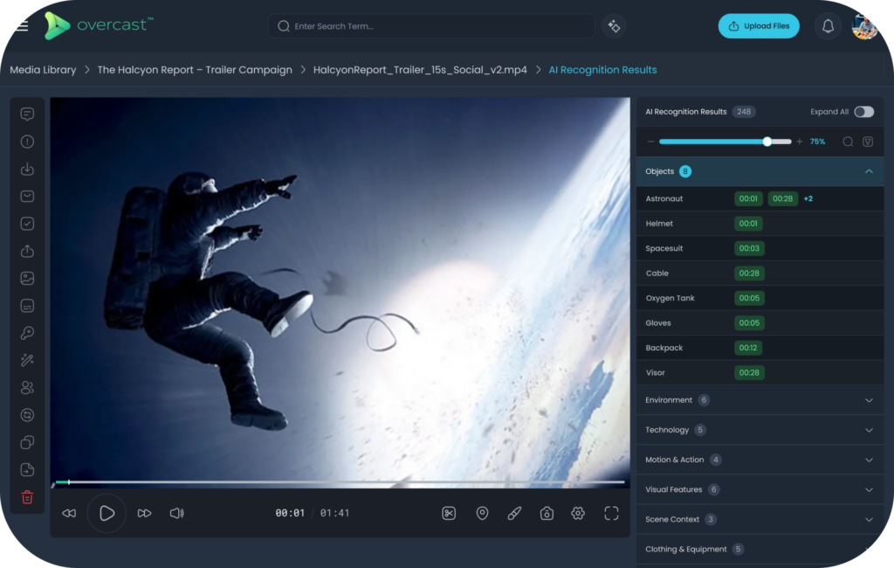Viewport: 894px width, 568px height.
Task: Click the AI sparkle search icon
Action: [x=614, y=26]
